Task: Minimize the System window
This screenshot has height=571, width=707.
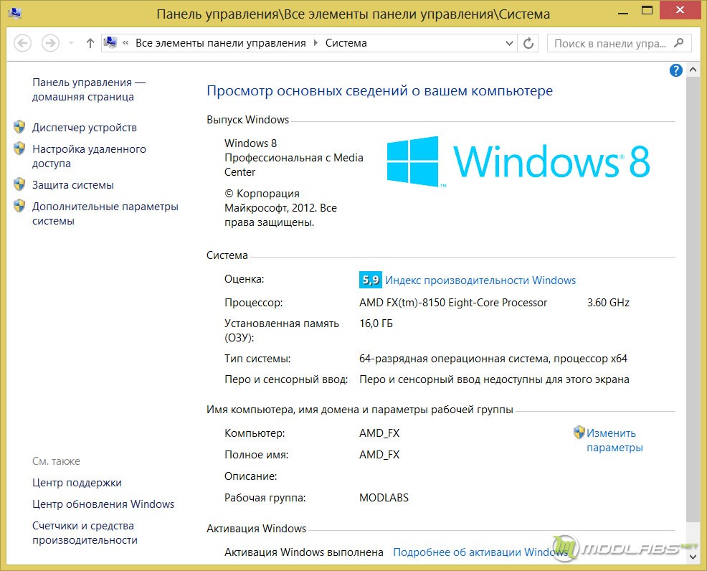Action: 623,14
